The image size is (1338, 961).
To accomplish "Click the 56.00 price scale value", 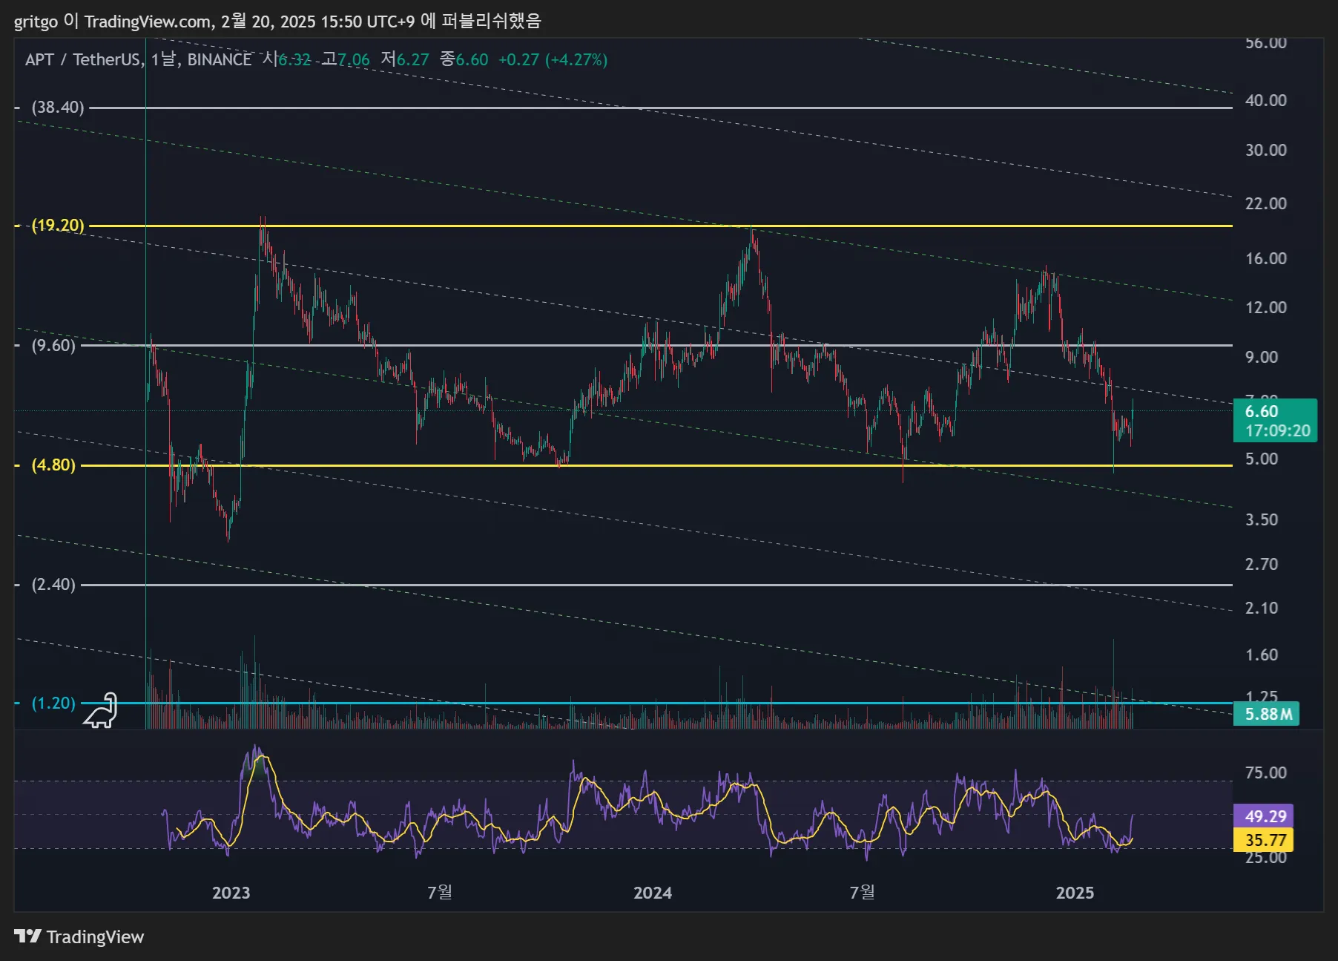I will tap(1266, 43).
